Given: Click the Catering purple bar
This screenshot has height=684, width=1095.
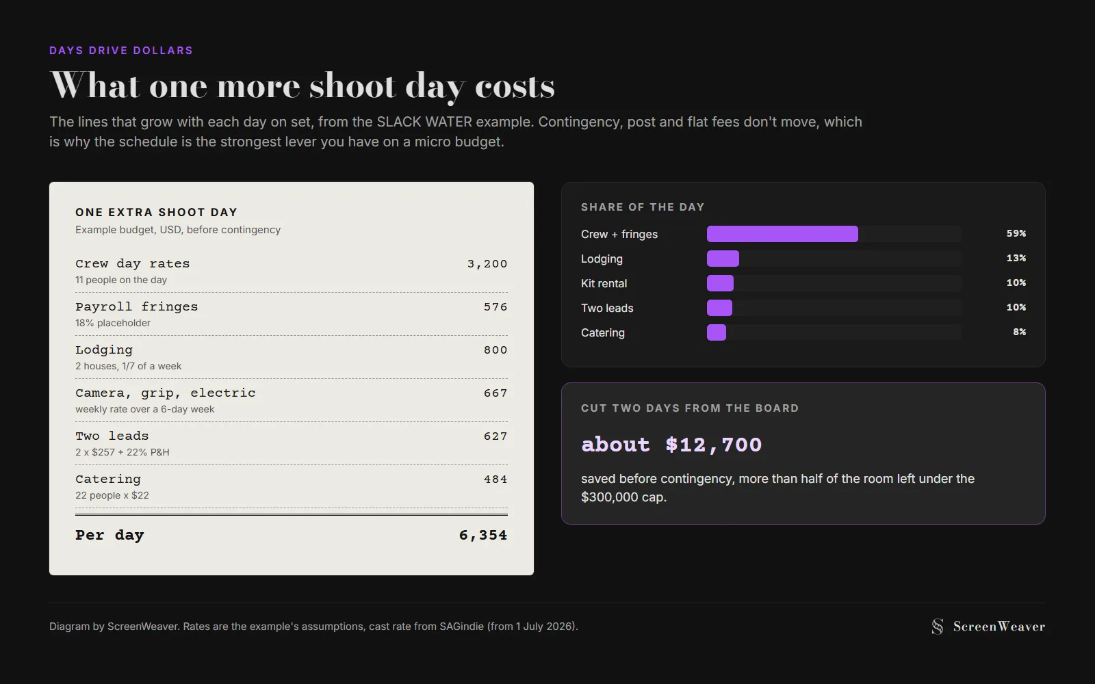Looking at the screenshot, I should point(717,332).
